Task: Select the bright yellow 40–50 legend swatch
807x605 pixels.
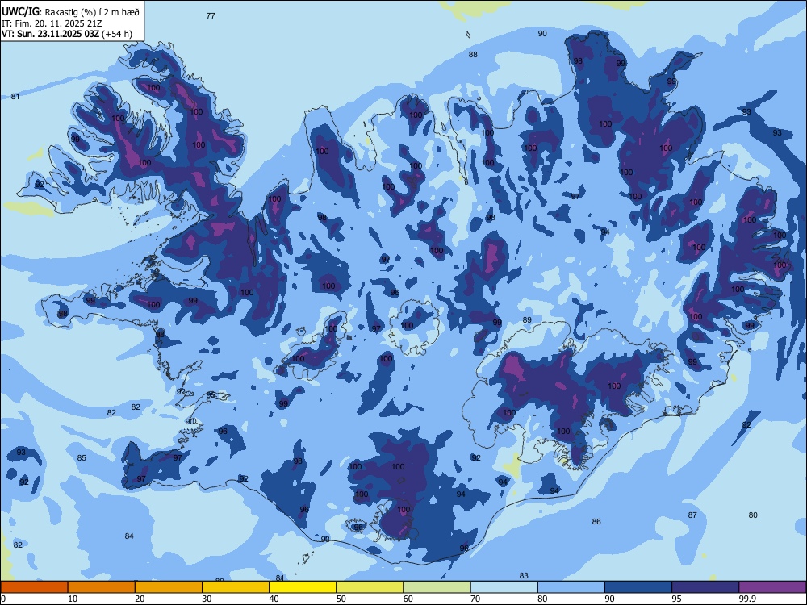Action: pos(303,587)
